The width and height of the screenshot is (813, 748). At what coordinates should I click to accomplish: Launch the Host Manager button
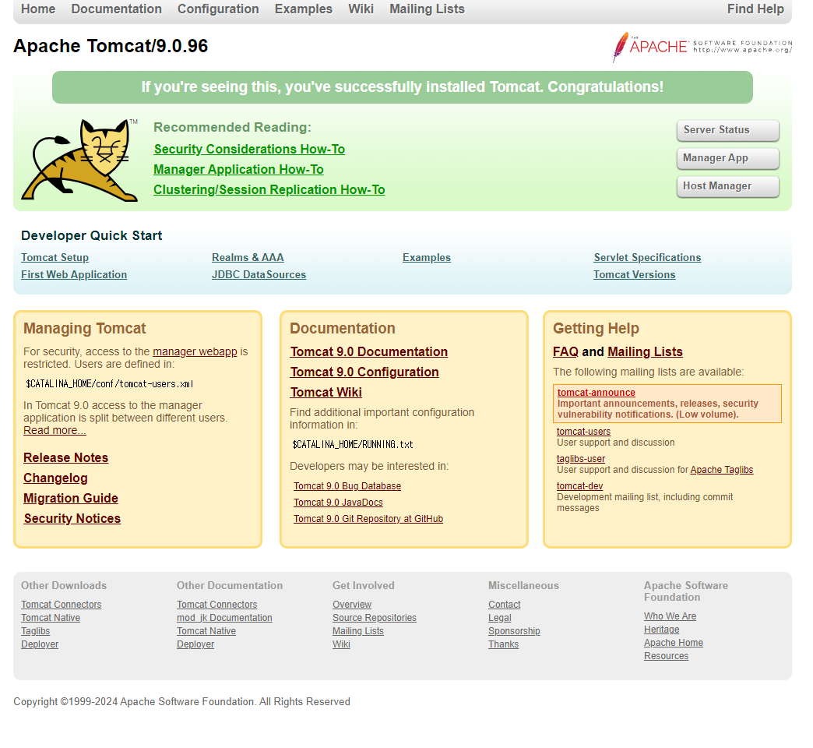(x=727, y=186)
